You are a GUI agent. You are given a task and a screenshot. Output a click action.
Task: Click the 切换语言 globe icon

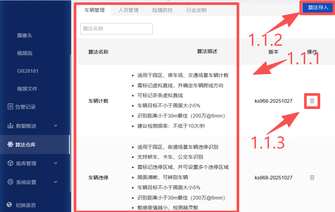[x=10, y=205]
